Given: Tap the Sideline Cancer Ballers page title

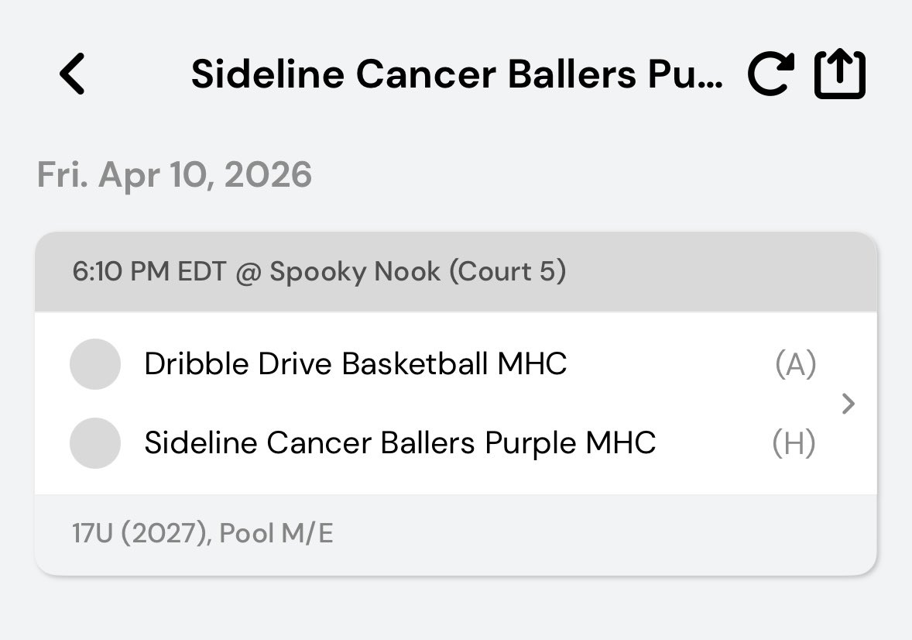Looking at the screenshot, I should point(458,74).
